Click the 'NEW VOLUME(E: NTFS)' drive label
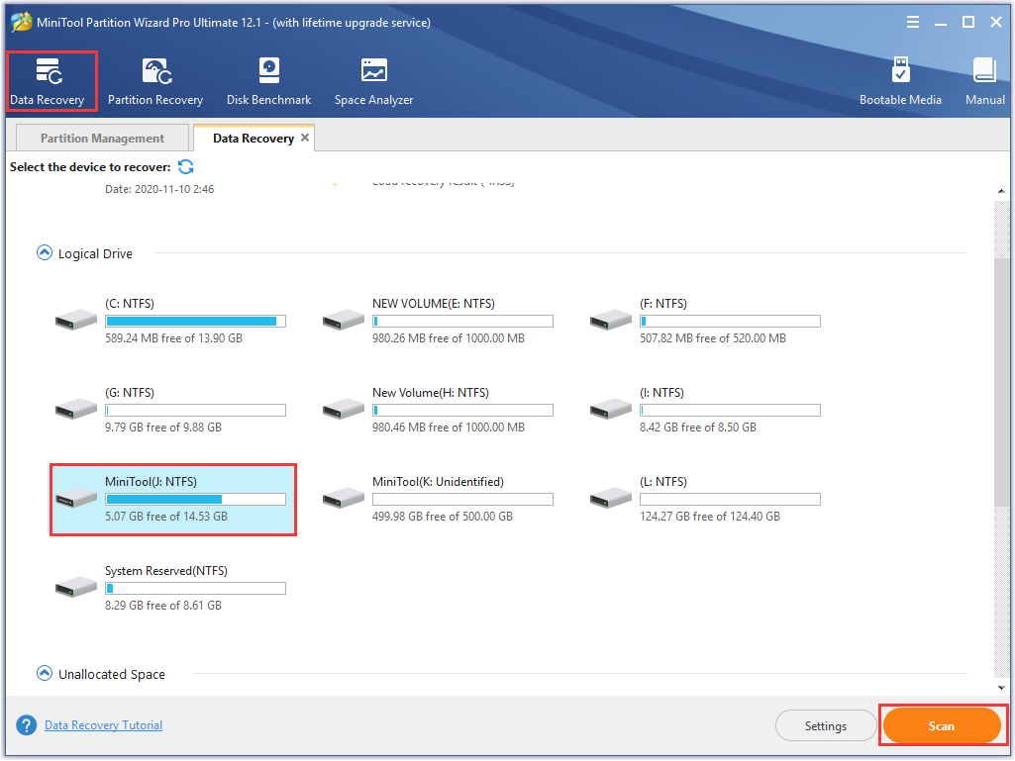The image size is (1015, 761). point(433,304)
